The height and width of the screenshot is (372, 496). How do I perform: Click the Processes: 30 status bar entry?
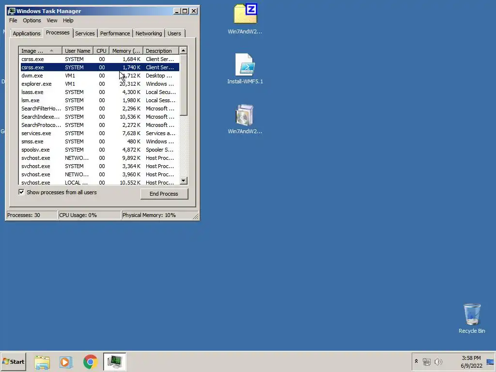coord(31,215)
